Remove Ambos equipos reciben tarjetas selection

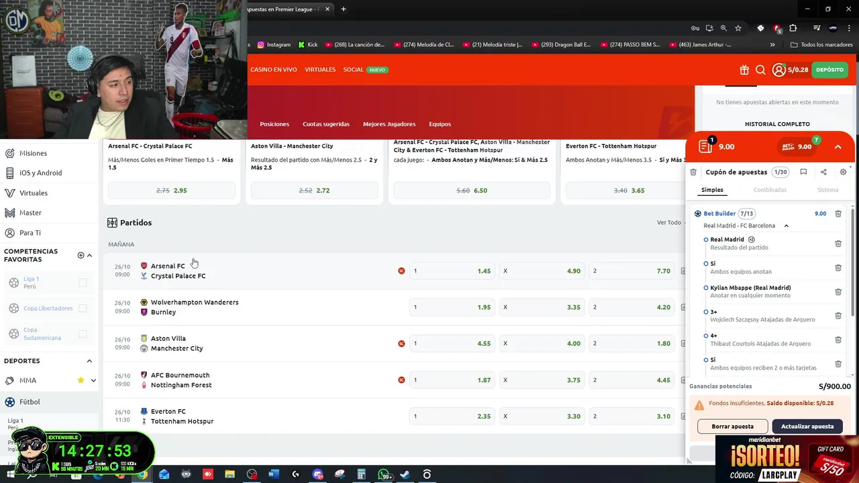point(838,364)
